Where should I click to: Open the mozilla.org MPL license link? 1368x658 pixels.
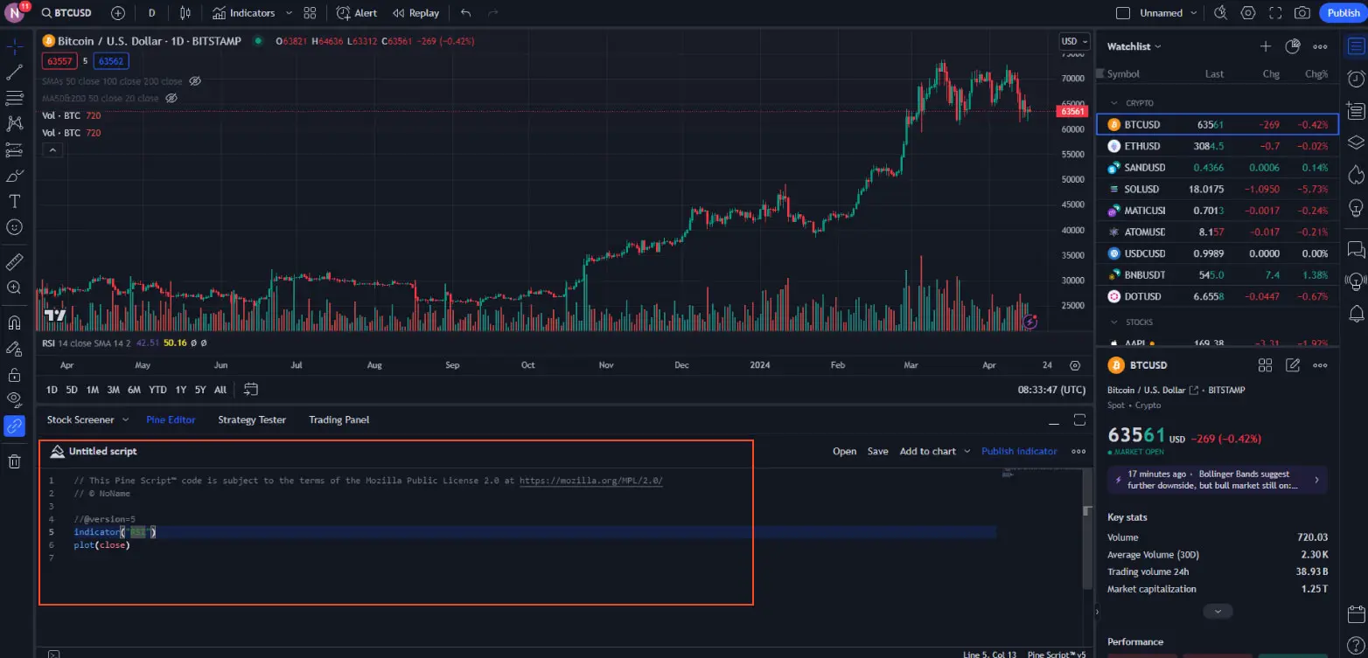coord(591,481)
